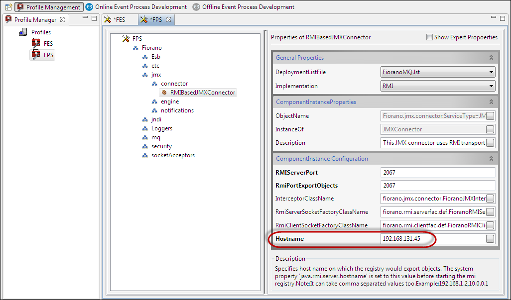Viewport: 511px width, 300px height.
Task: Click the Hostname field browse button
Action: (x=490, y=239)
